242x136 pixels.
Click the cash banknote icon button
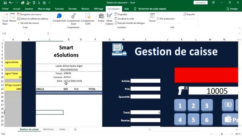(x=228, y=105)
